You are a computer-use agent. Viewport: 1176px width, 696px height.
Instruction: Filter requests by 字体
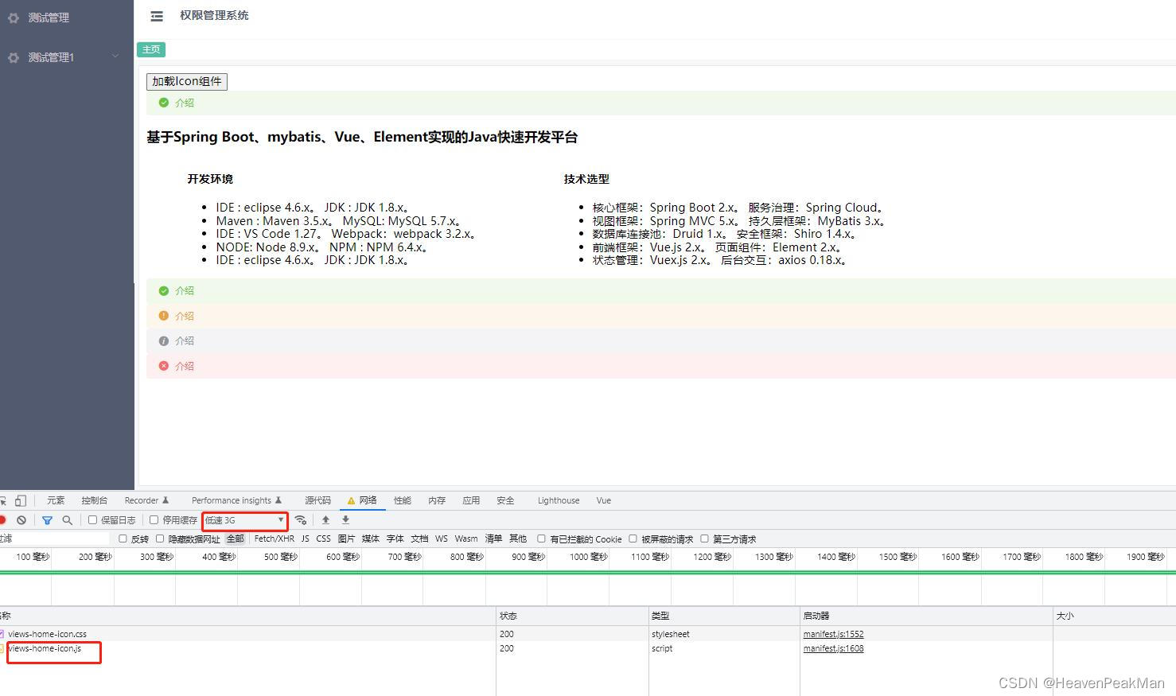[x=395, y=539]
